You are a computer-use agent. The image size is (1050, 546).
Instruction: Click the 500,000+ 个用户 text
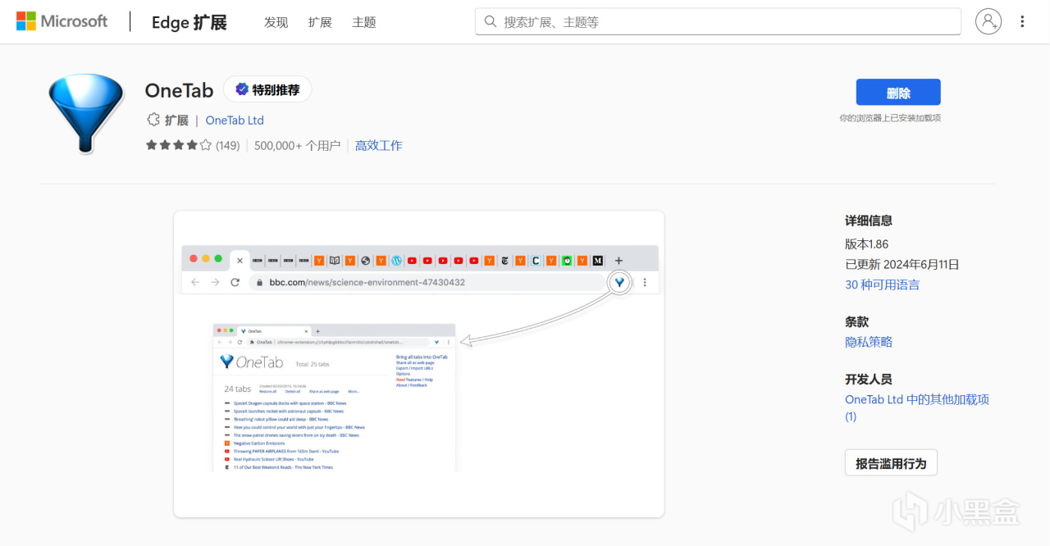pos(297,145)
